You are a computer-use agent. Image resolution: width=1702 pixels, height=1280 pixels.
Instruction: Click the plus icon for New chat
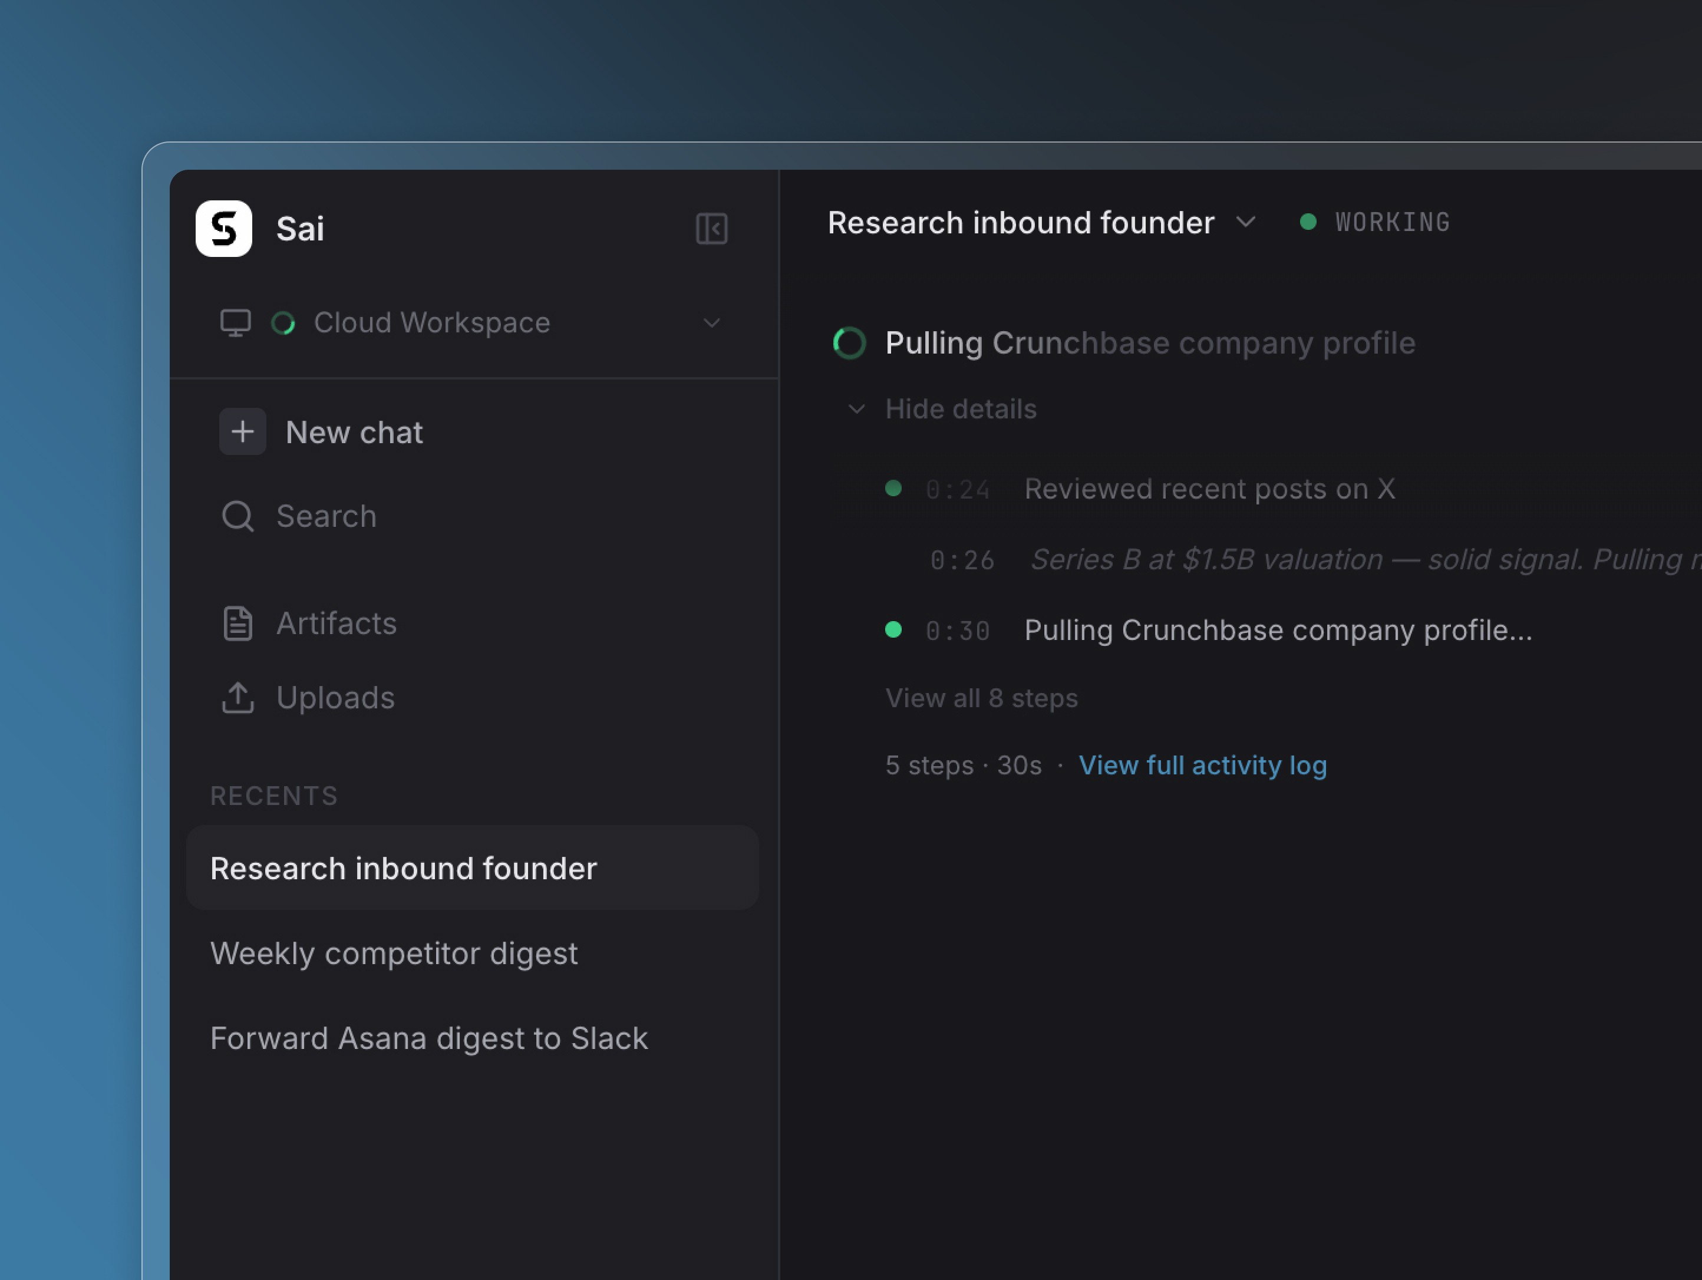click(x=242, y=431)
